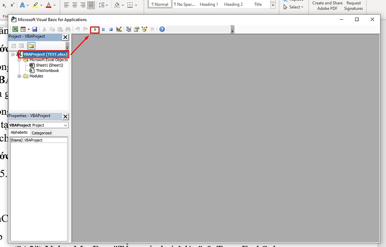Open the Font Color dropdown arrow
The height and width of the screenshot is (247, 386).
pos(54,5)
